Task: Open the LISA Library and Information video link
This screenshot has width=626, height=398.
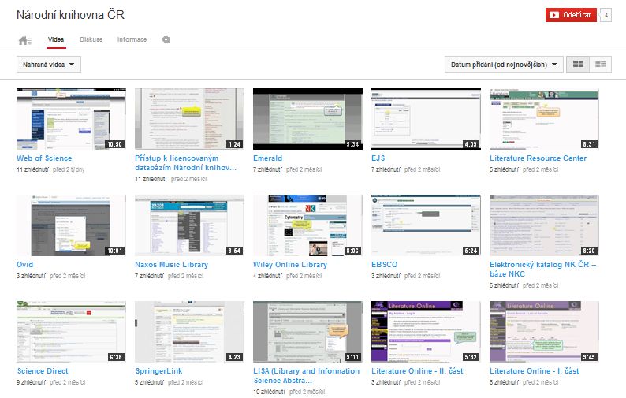Action: tap(306, 376)
